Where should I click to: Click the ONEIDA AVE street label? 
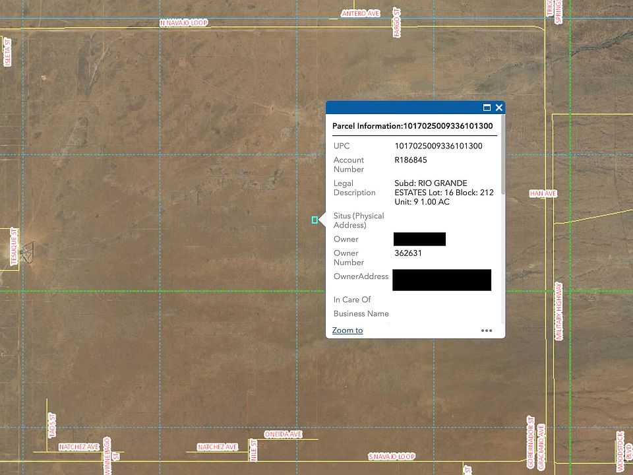pyautogui.click(x=283, y=434)
